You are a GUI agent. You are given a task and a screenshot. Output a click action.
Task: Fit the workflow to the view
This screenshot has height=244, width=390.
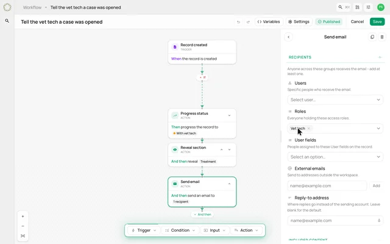coord(23,236)
